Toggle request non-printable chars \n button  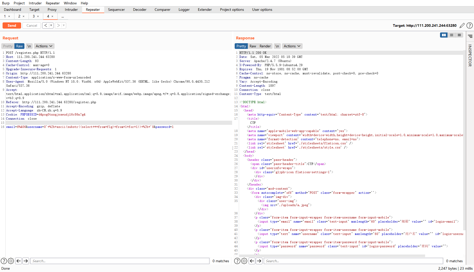29,46
